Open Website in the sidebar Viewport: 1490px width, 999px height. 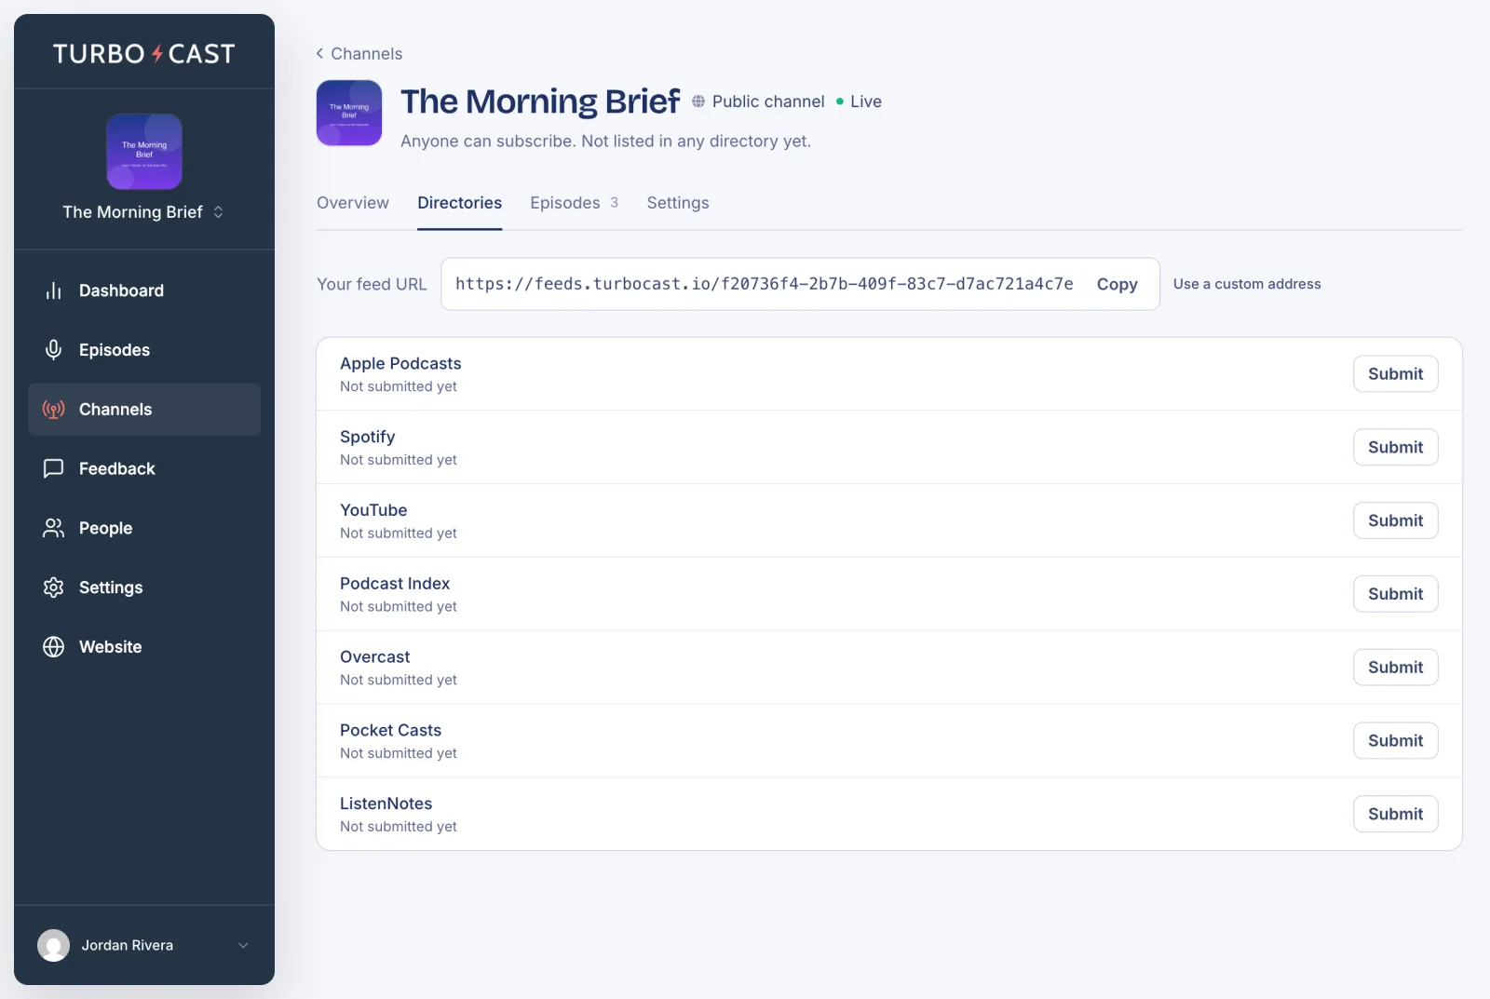click(144, 647)
